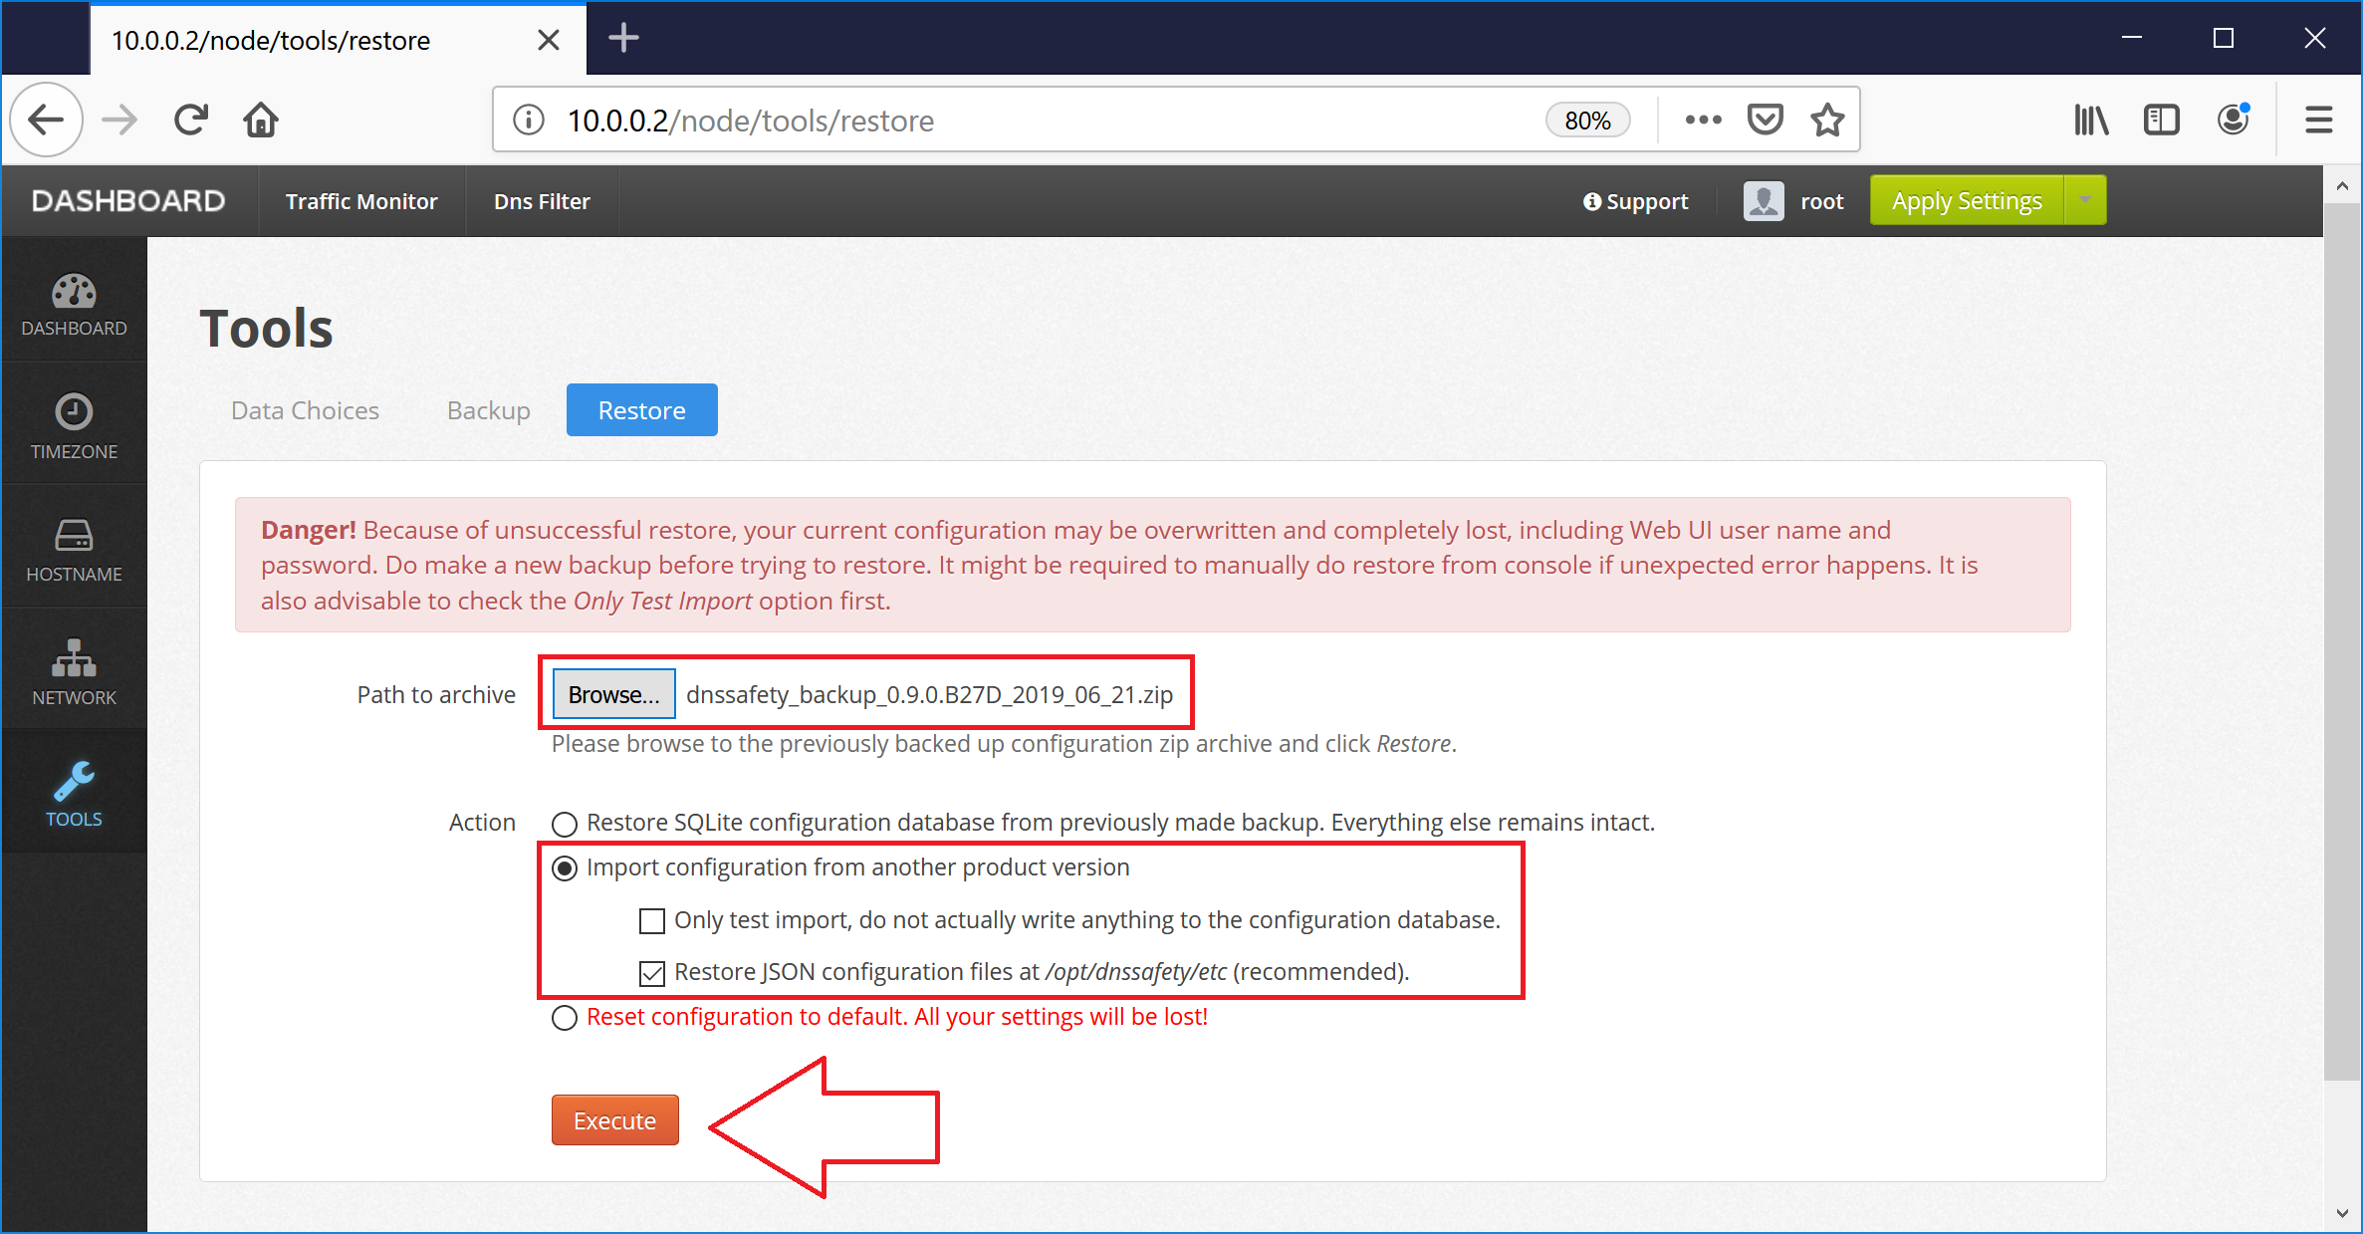Click the Apply Settings button icon
Viewport: 2363px width, 1234px height.
pyautogui.click(x=1968, y=200)
